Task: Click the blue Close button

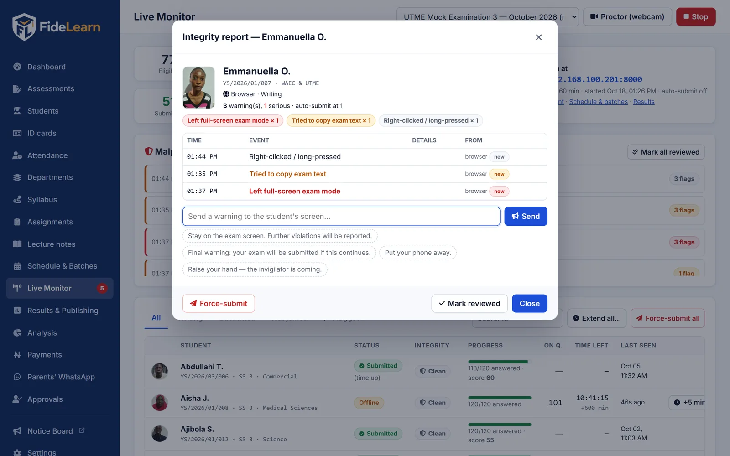Action: tap(530, 304)
